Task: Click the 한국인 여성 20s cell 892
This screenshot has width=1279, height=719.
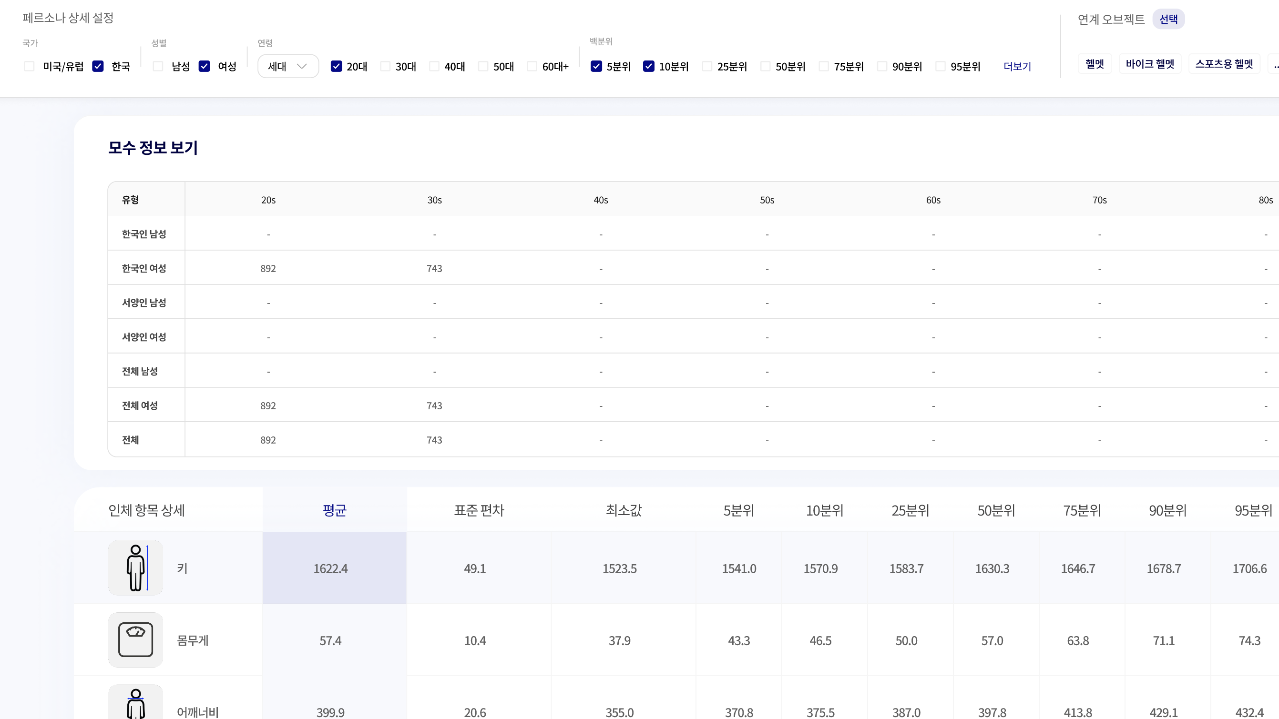Action: pos(268,268)
